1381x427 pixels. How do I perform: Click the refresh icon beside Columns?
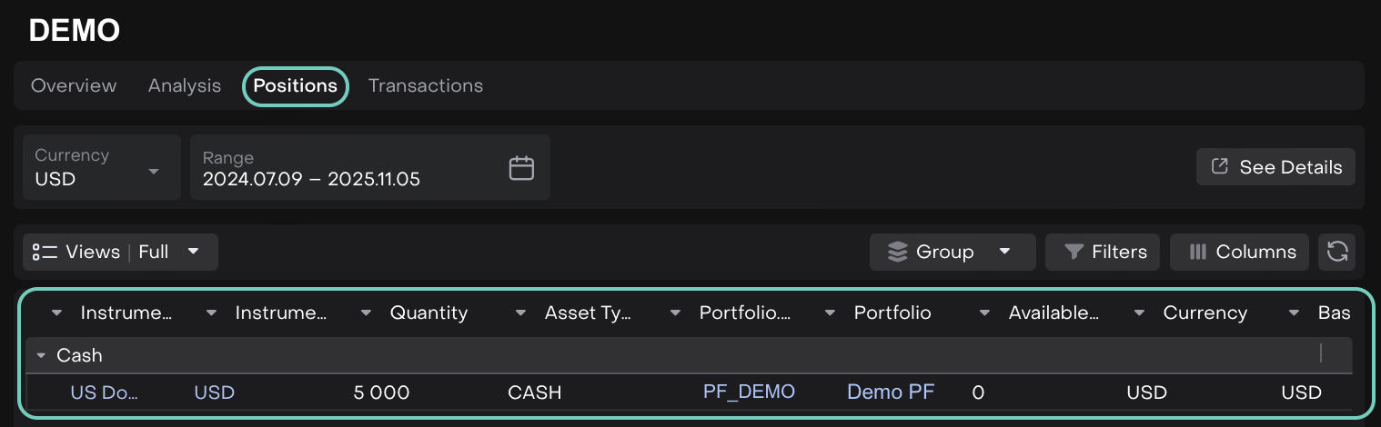pos(1336,252)
